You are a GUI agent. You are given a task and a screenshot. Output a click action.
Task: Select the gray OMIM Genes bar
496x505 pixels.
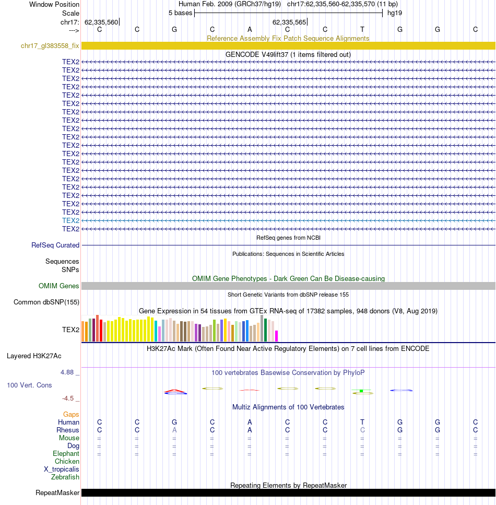click(x=288, y=286)
